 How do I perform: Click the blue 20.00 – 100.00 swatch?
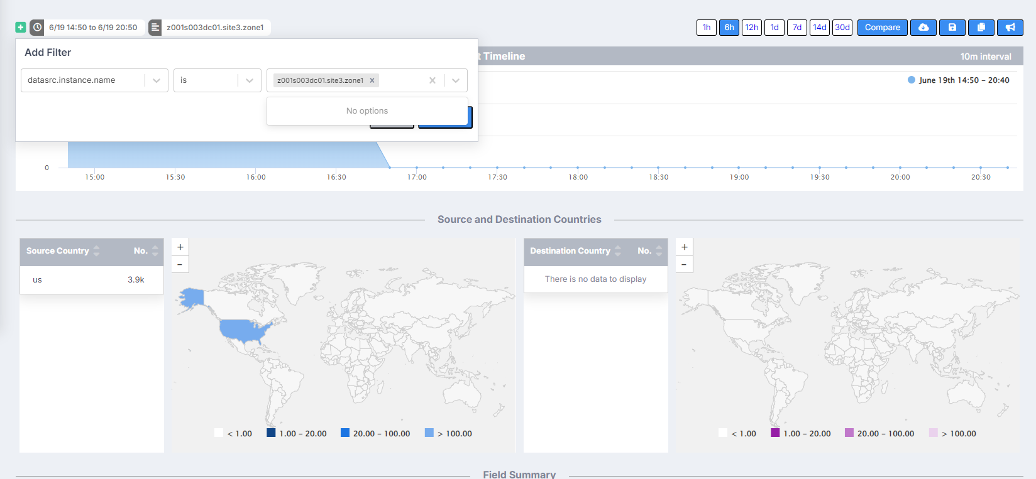pos(345,433)
